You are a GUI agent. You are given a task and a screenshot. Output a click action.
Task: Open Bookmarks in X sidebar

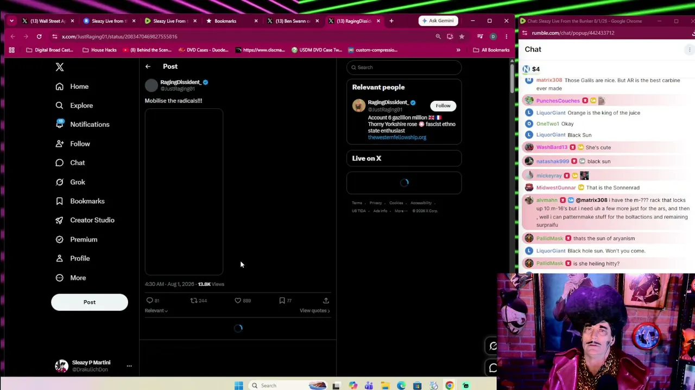point(80,201)
